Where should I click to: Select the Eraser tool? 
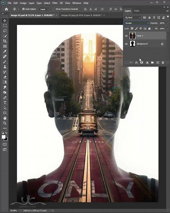click(x=5, y=77)
